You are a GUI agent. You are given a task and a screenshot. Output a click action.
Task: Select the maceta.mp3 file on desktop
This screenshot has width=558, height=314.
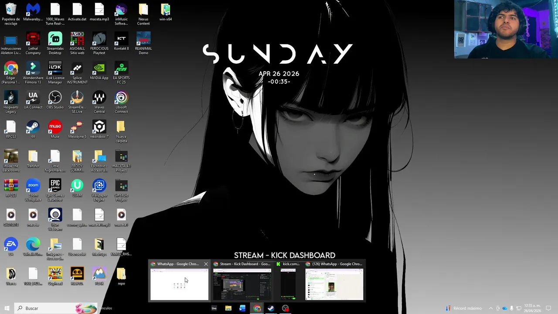pyautogui.click(x=99, y=12)
